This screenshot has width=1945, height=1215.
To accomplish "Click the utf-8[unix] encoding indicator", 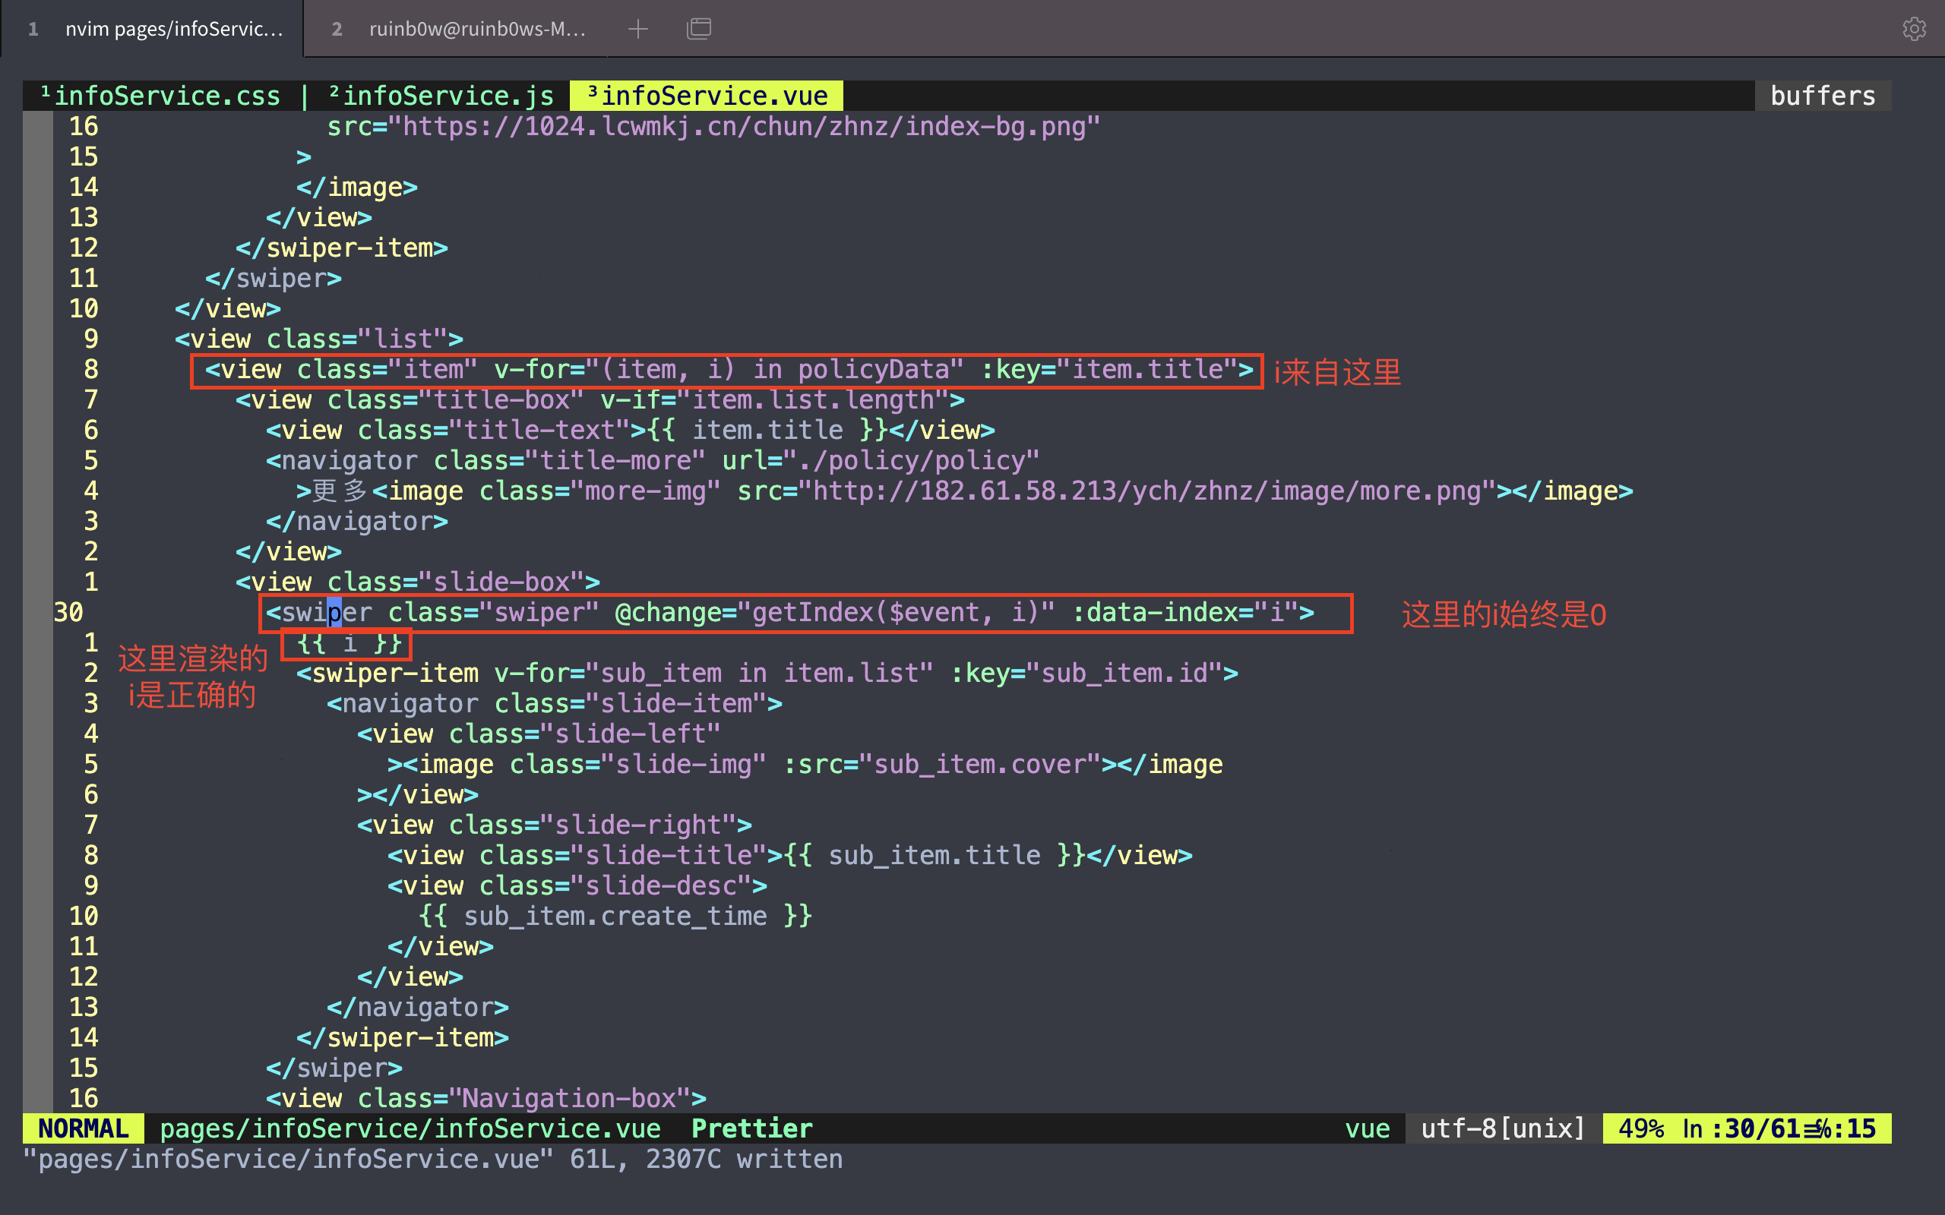I will pos(1502,1128).
